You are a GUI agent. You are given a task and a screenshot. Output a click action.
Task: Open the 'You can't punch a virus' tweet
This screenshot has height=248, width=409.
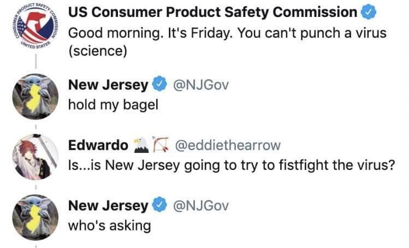point(227,41)
